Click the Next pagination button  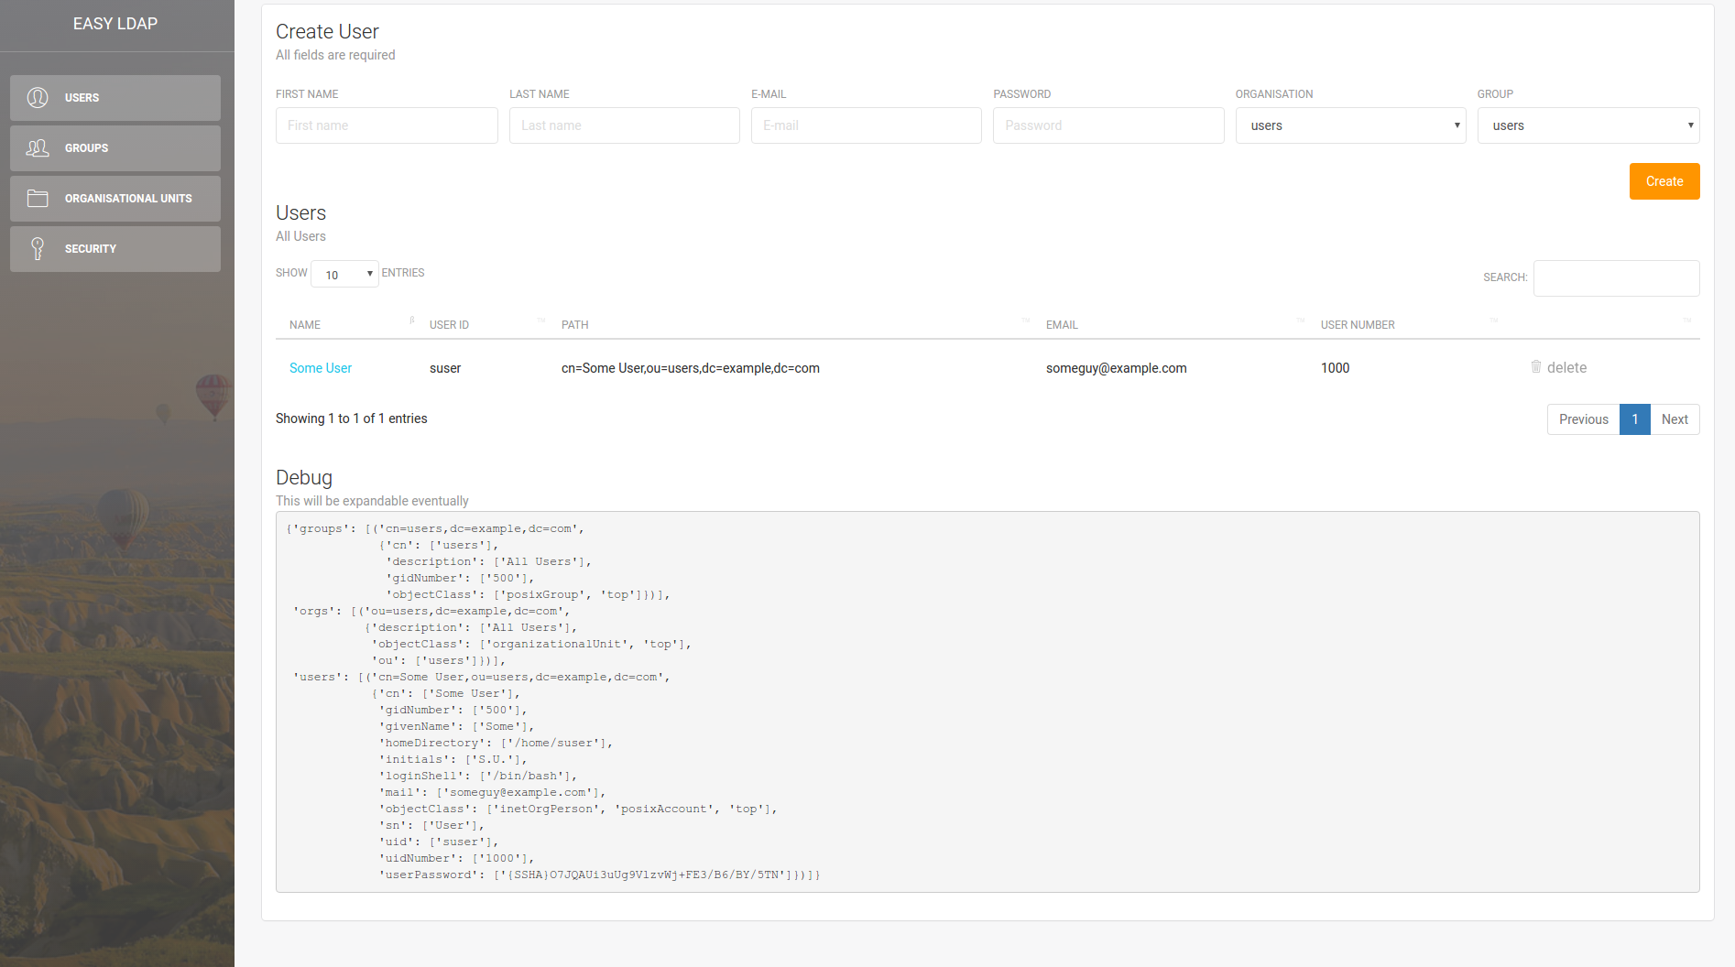click(x=1675, y=418)
